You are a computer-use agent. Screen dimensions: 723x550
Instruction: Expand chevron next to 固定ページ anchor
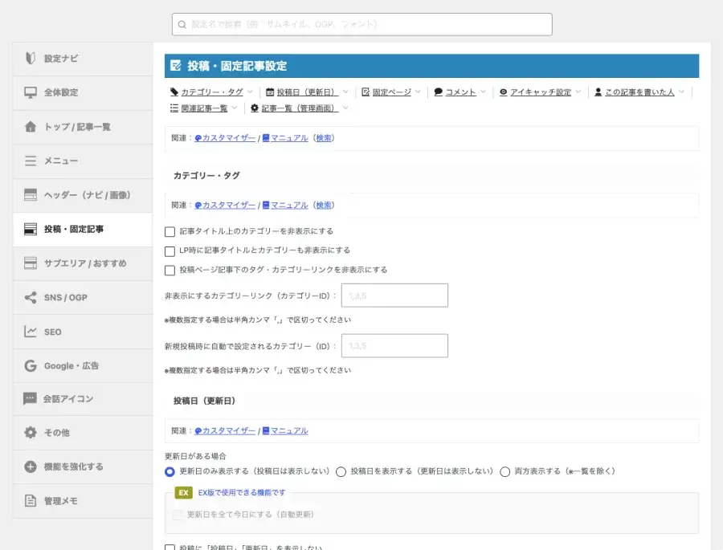click(418, 92)
